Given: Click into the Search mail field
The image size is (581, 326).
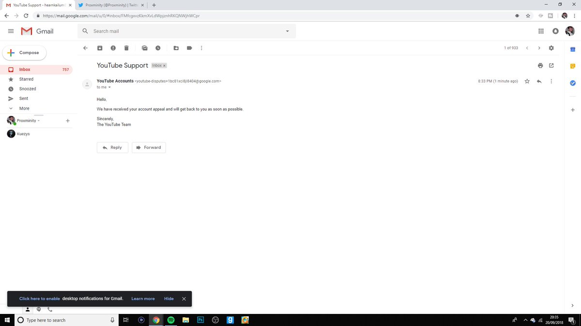Looking at the screenshot, I should [x=186, y=31].
